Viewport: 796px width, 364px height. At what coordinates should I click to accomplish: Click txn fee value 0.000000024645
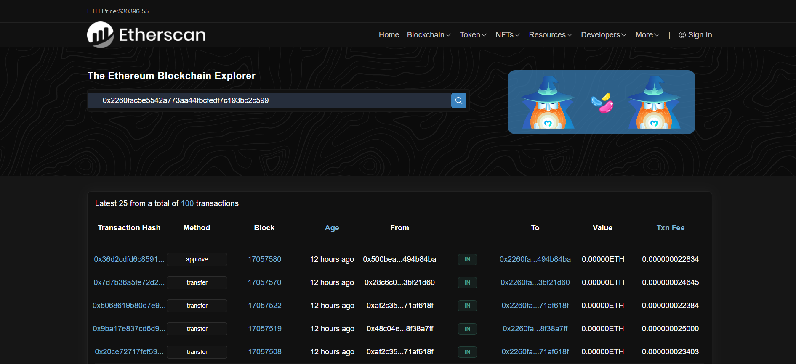[670, 282]
